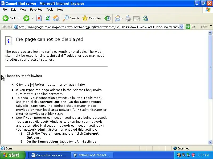Click the Internet zone globe in status bar
The image size is (213, 159).
(175, 148)
